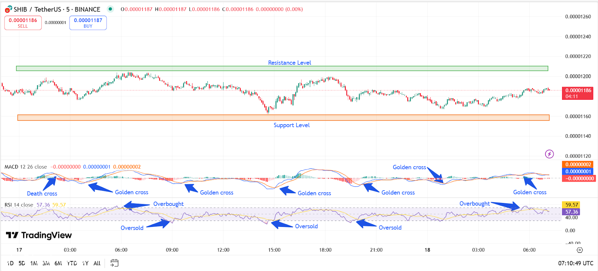This screenshot has height=271, width=598.
Task: Click the green market status dot
Action: (110, 9)
